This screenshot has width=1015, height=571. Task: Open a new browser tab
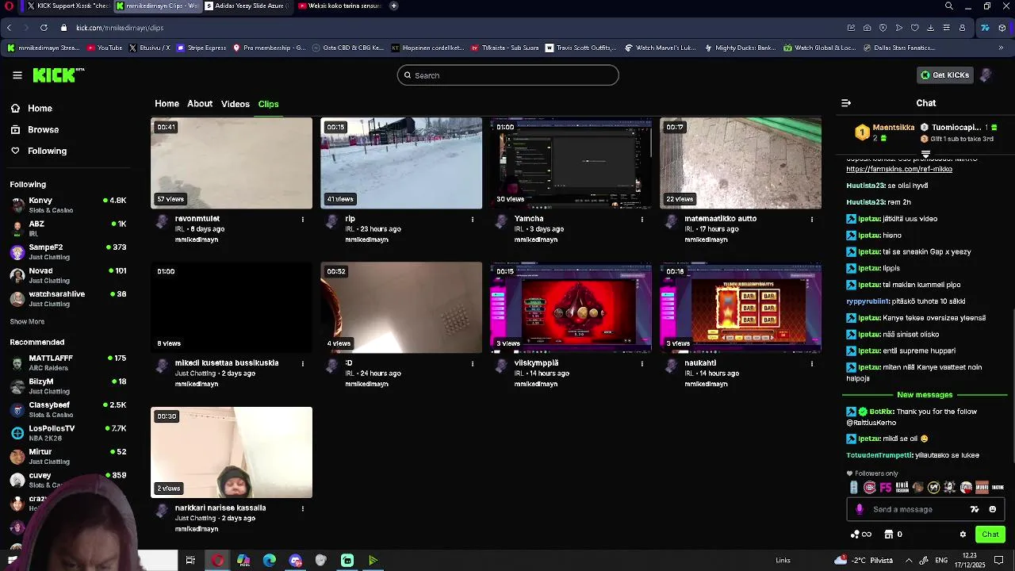[394, 6]
